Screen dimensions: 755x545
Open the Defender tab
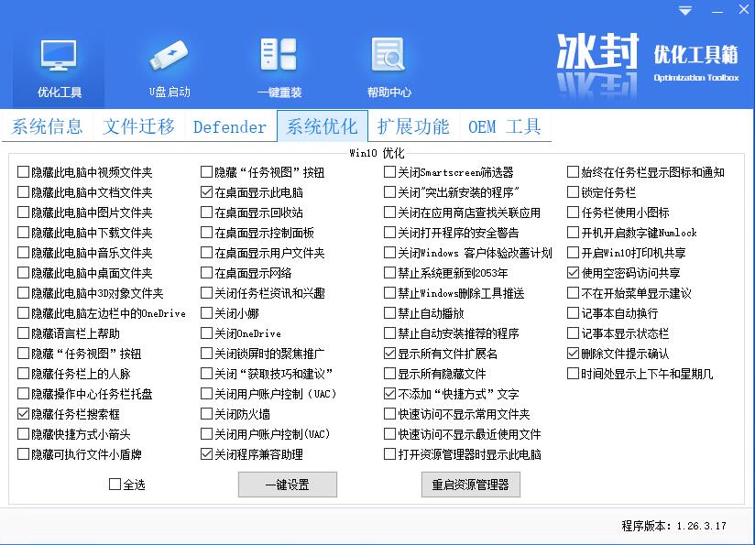[x=230, y=127]
